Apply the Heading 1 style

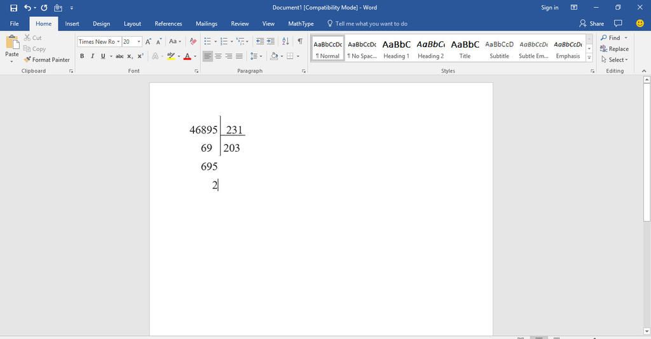[x=397, y=49]
